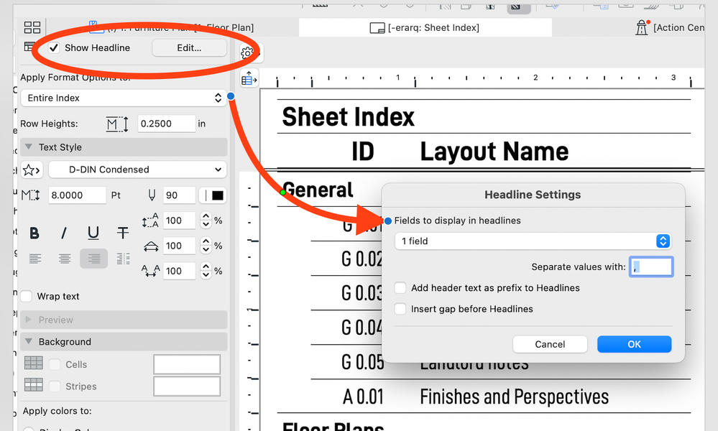Screen dimensions: 718x431
Task: Enable the Wrap text checkbox
Action: 26,297
